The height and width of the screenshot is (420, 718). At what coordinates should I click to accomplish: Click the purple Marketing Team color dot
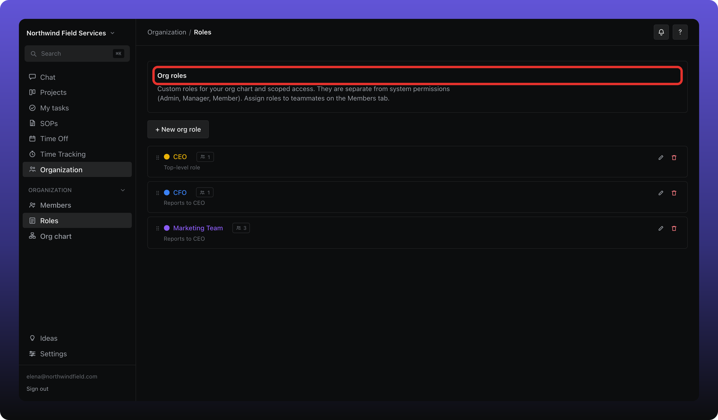167,228
